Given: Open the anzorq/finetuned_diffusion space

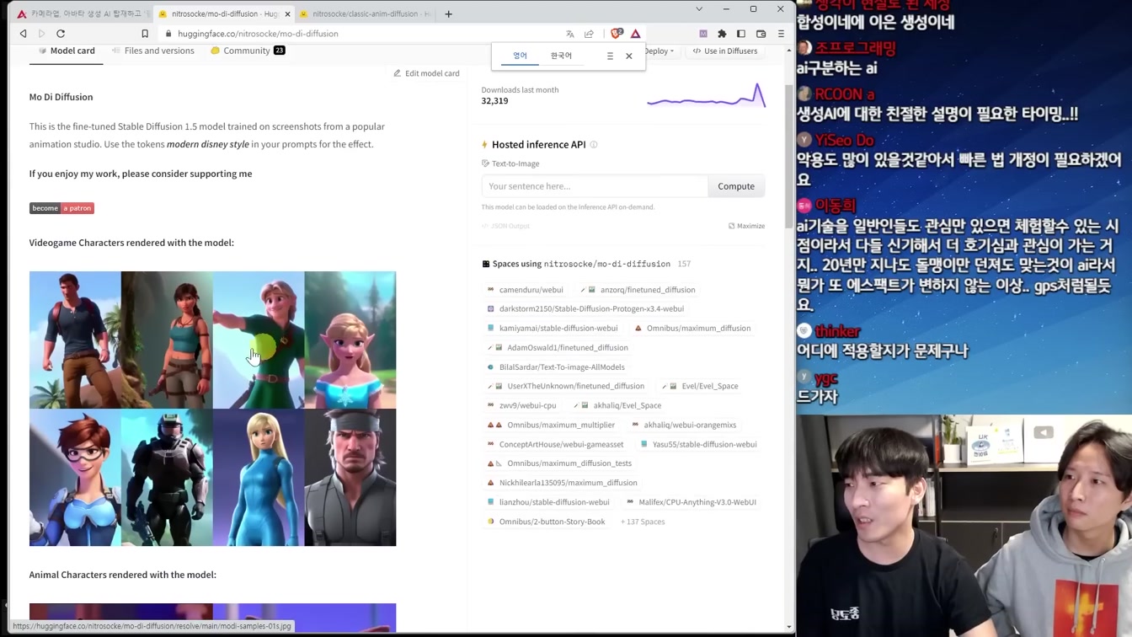Looking at the screenshot, I should (641, 290).
